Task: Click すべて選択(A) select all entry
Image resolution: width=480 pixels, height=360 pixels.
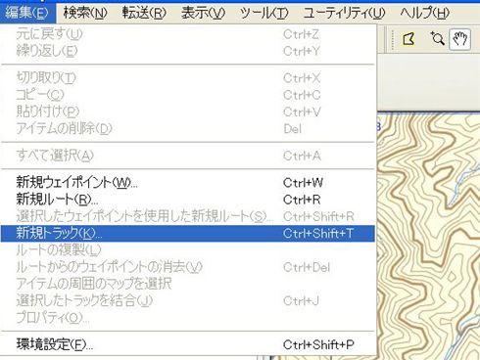Action: (x=188, y=156)
